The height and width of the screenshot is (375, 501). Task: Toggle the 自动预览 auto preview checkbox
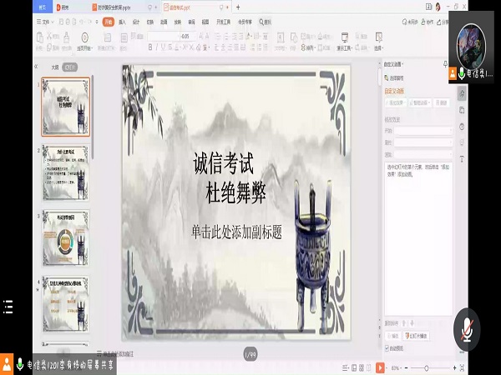(x=387, y=347)
